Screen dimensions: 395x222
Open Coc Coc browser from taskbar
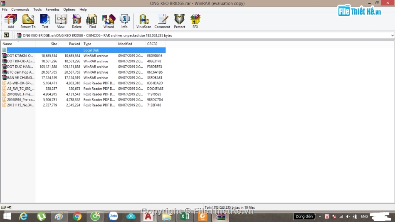point(95,217)
